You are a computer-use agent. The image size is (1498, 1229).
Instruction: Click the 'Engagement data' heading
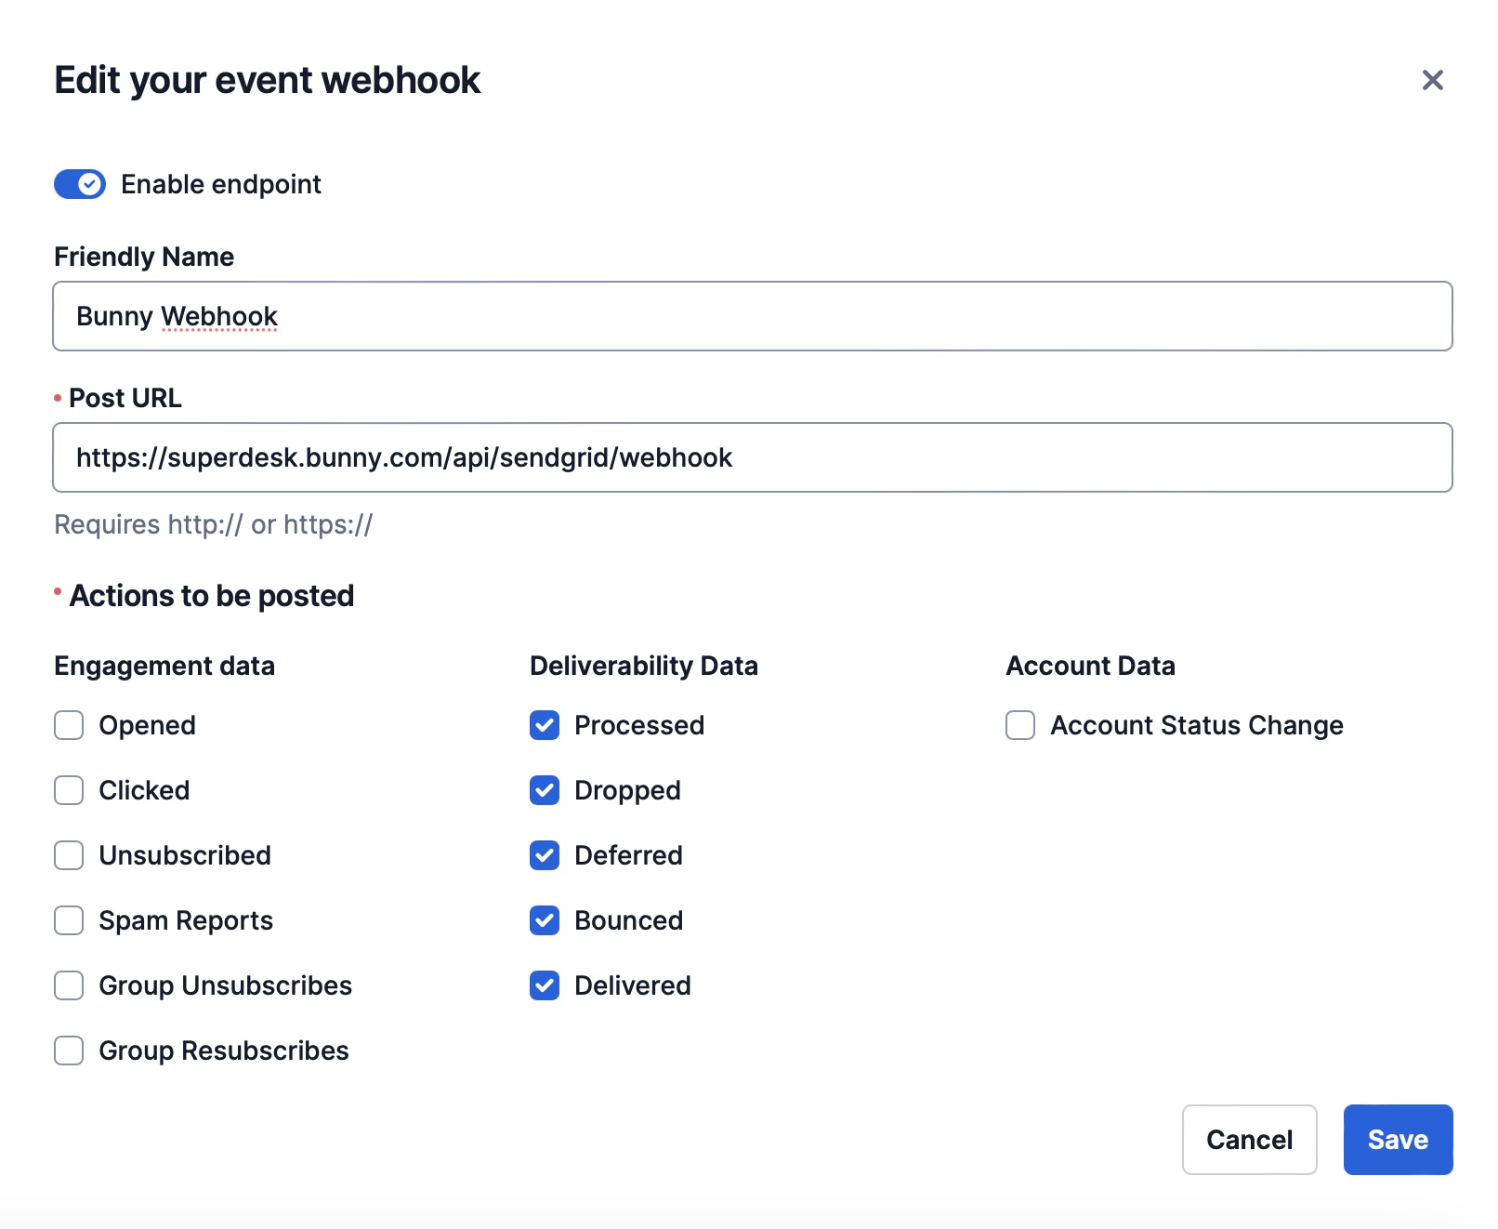click(x=164, y=666)
